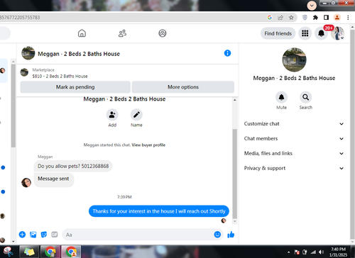
Task: Show hidden system tray icons arrow
Action: 288,252
